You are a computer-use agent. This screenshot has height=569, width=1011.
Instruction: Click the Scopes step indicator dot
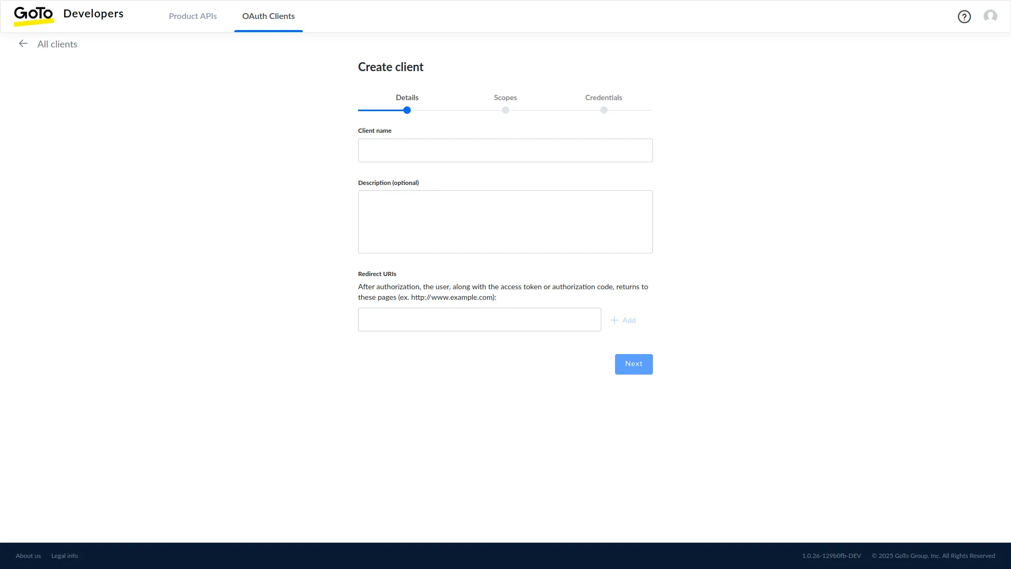tap(506, 110)
